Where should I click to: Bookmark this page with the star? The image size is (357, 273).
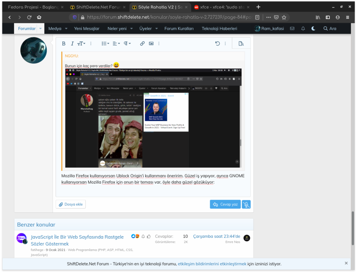[x=284, y=17]
